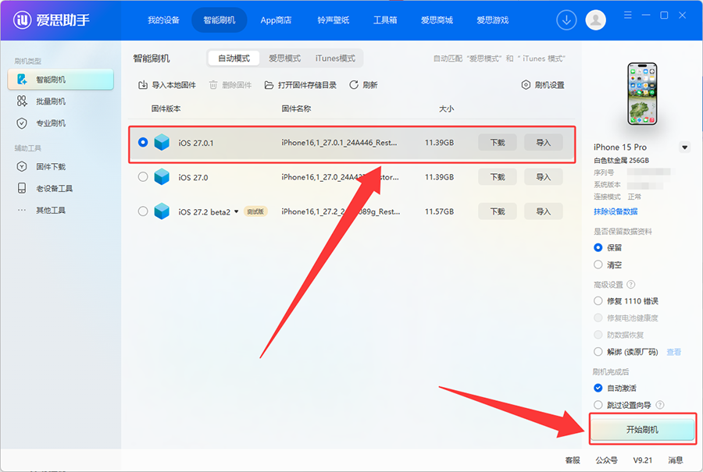
Task: Open the title bar menu list icon
Action: [x=628, y=16]
